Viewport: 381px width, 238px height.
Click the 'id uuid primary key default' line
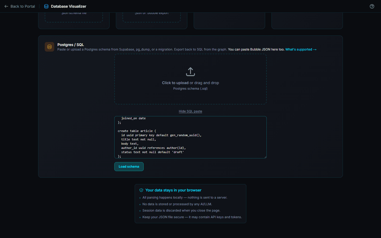click(161, 135)
